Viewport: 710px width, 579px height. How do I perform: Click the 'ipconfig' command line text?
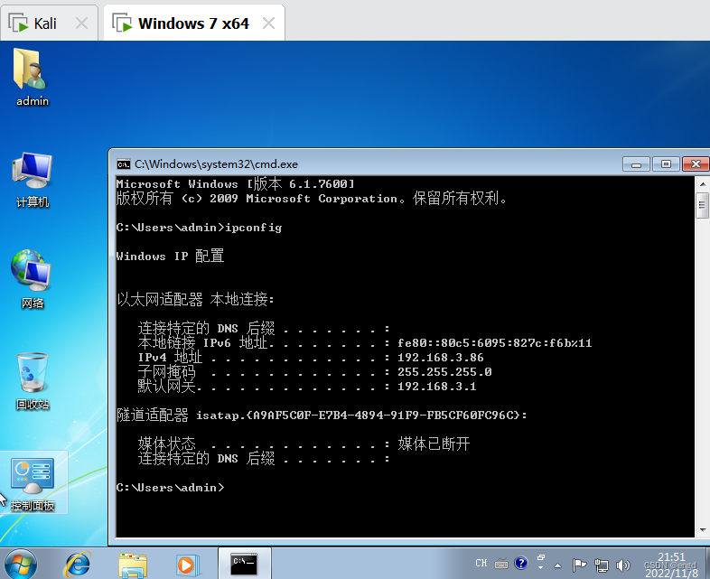pos(253,228)
